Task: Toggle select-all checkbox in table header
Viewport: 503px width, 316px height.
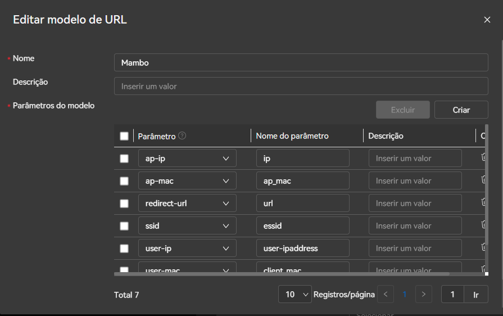Action: click(124, 136)
